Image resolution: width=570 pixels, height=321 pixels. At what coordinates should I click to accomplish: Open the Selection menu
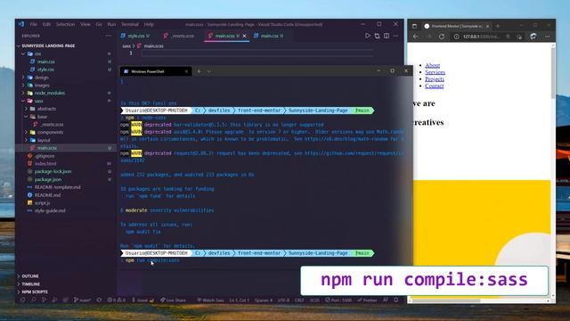tap(65, 24)
